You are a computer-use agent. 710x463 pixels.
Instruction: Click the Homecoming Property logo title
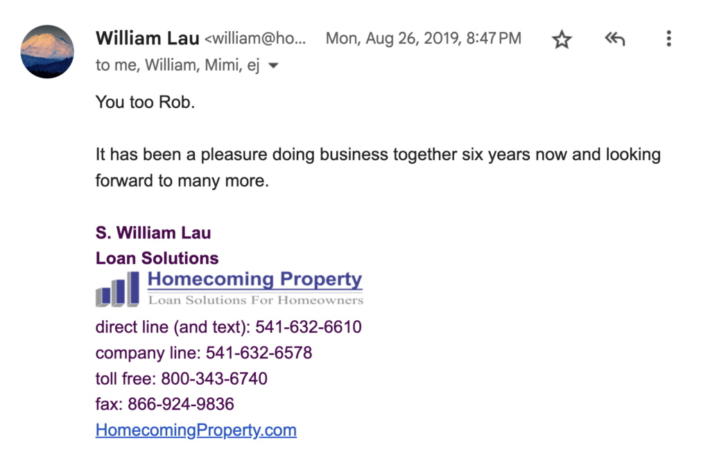click(254, 279)
